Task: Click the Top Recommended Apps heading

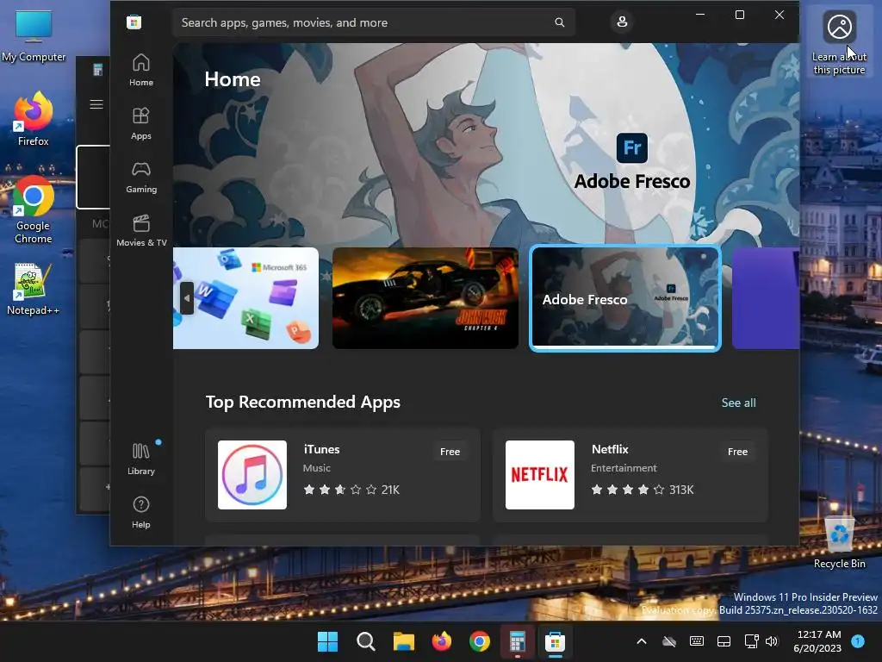Action: [x=302, y=402]
